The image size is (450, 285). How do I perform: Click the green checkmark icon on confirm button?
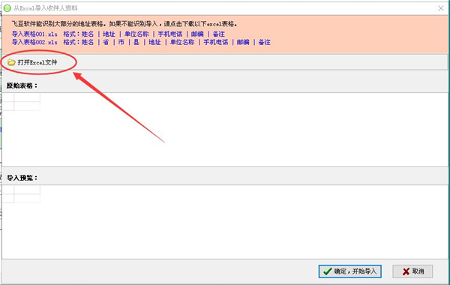coord(328,271)
